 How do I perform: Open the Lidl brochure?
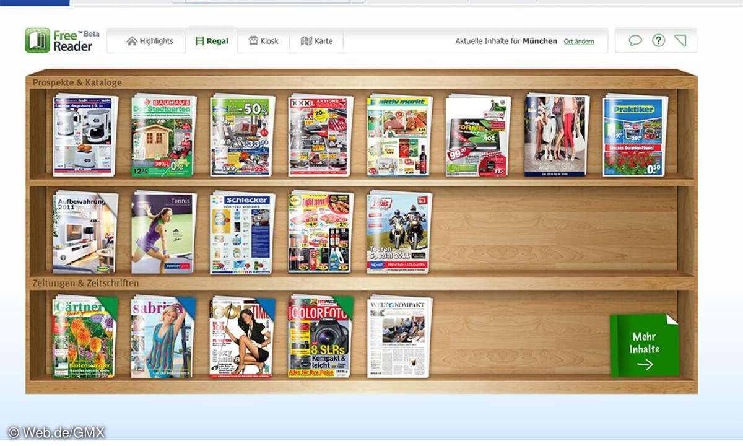tap(321, 232)
